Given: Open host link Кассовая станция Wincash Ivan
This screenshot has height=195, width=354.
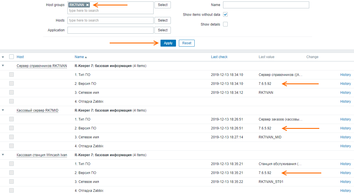Looking at the screenshot, I should tap(42, 155).
